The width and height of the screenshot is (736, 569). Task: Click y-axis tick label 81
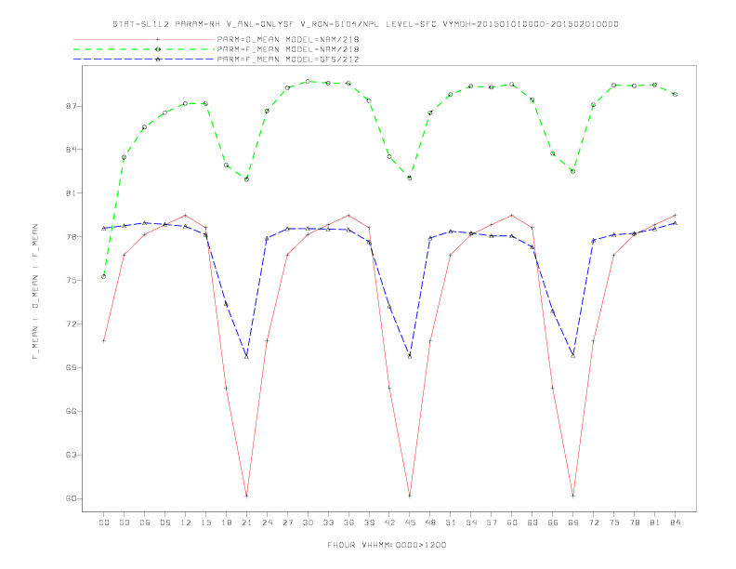click(71, 193)
